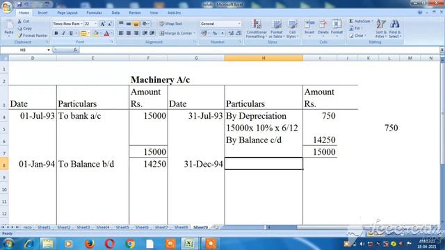Toggle Bold formatting
The width and height of the screenshot is (445, 250).
coord(56,33)
